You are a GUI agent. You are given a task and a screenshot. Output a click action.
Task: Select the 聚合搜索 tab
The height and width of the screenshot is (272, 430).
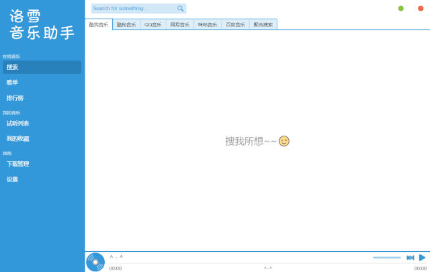coord(263,24)
